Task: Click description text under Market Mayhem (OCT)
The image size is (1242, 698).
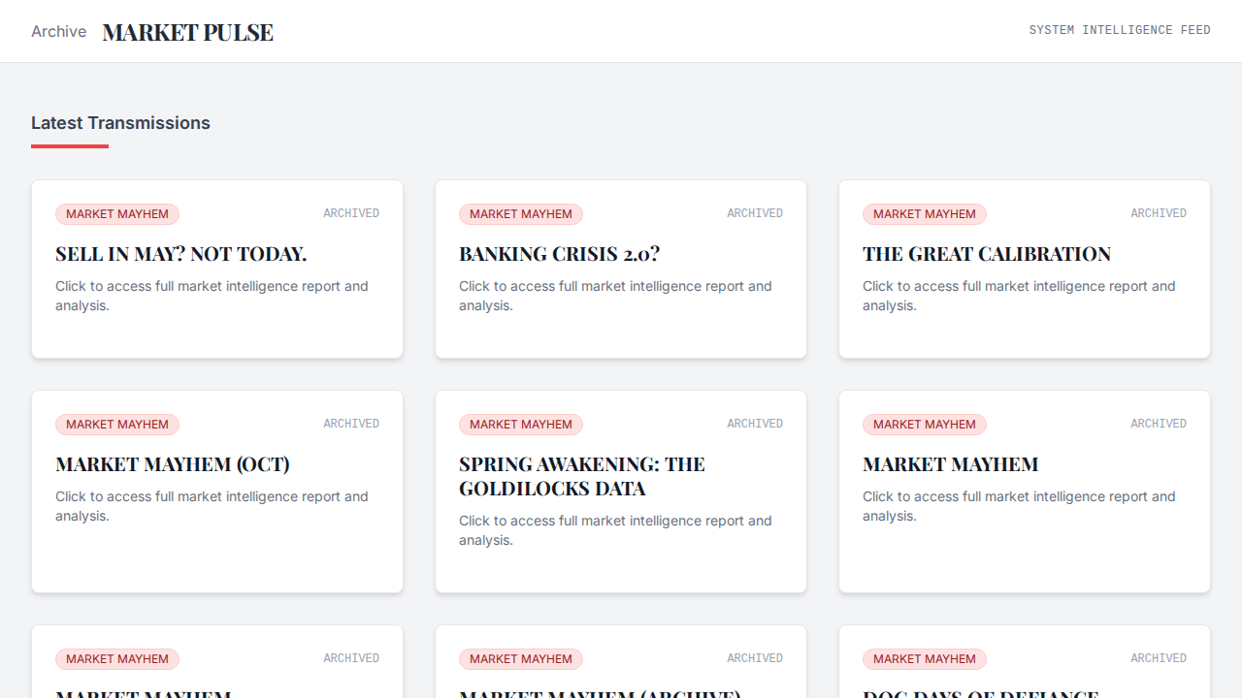Action: pyautogui.click(x=212, y=506)
